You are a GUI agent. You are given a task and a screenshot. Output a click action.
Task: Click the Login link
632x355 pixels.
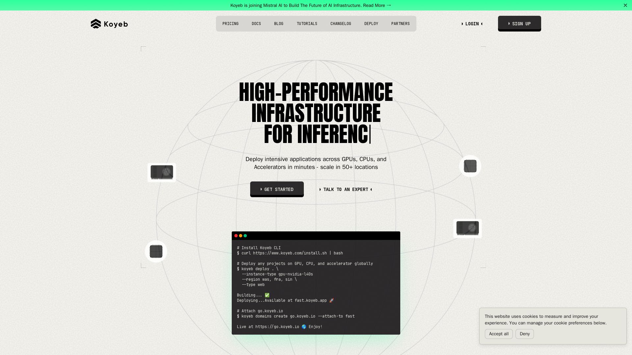[472, 24]
